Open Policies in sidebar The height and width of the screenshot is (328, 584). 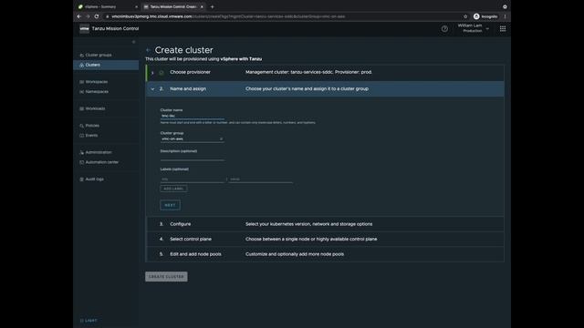click(92, 126)
